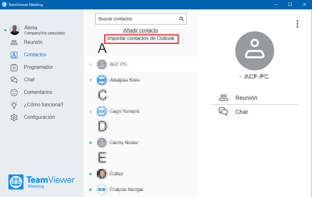Select the online contact under letter D

pos(141,142)
